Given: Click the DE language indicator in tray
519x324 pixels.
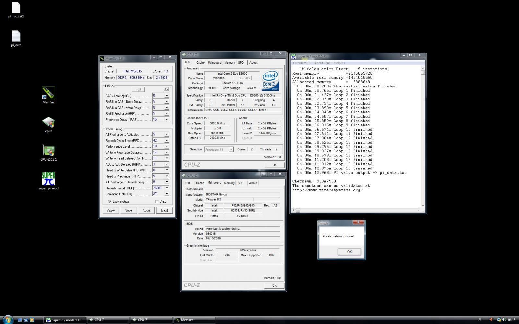Looking at the screenshot, I should pos(480,320).
